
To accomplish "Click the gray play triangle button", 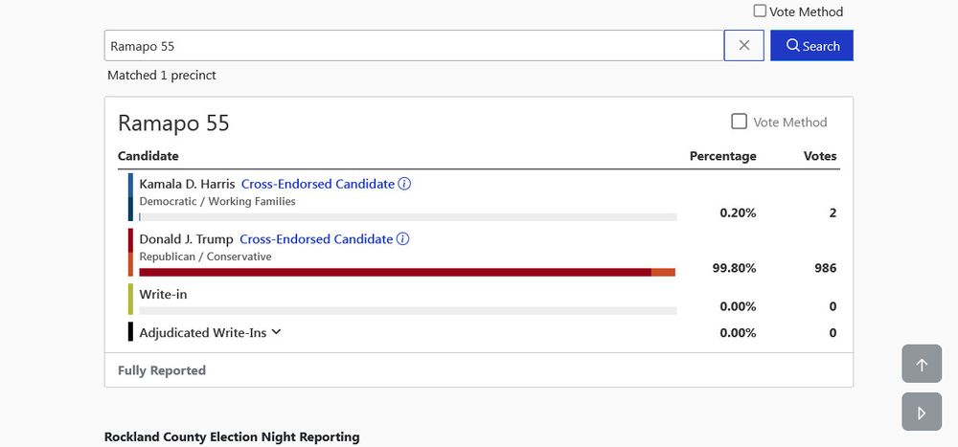I will (x=922, y=412).
